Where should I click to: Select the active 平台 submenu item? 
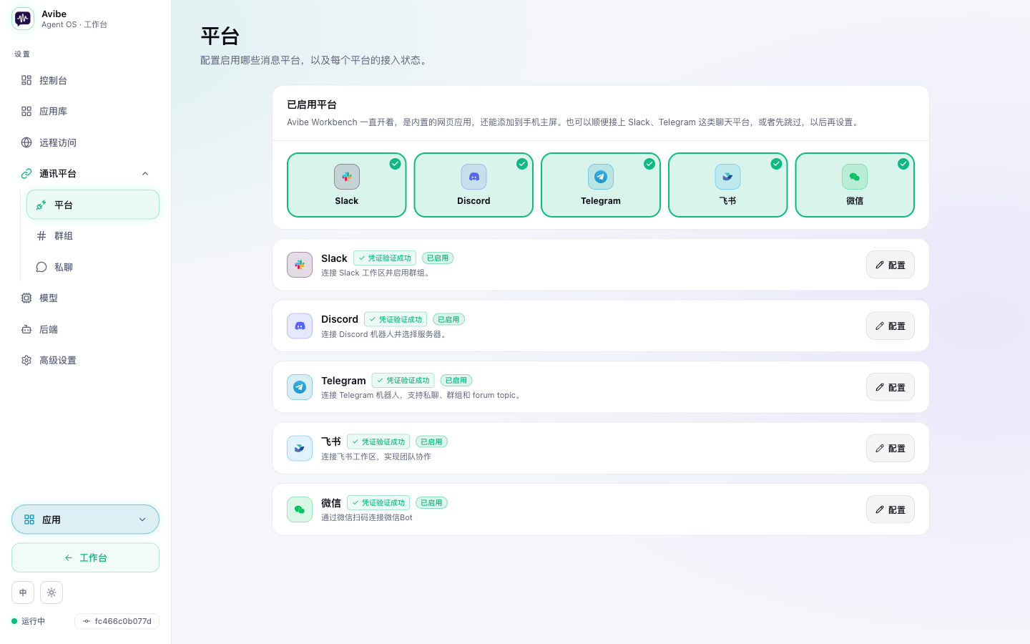coord(93,205)
